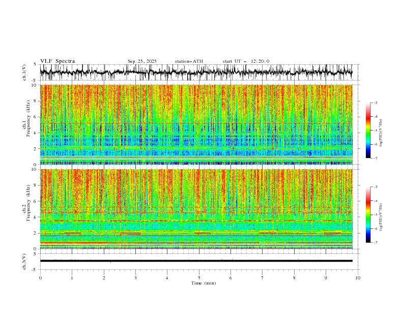Click time axis tick label '10'
Screen dimensions: 403x312
tap(358, 278)
